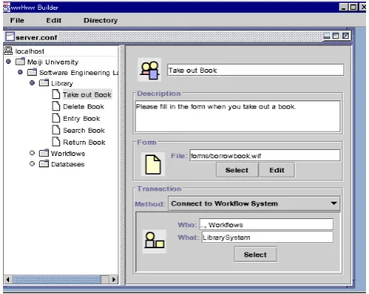
Task: Click the Return Book page icon
Action: pos(56,142)
